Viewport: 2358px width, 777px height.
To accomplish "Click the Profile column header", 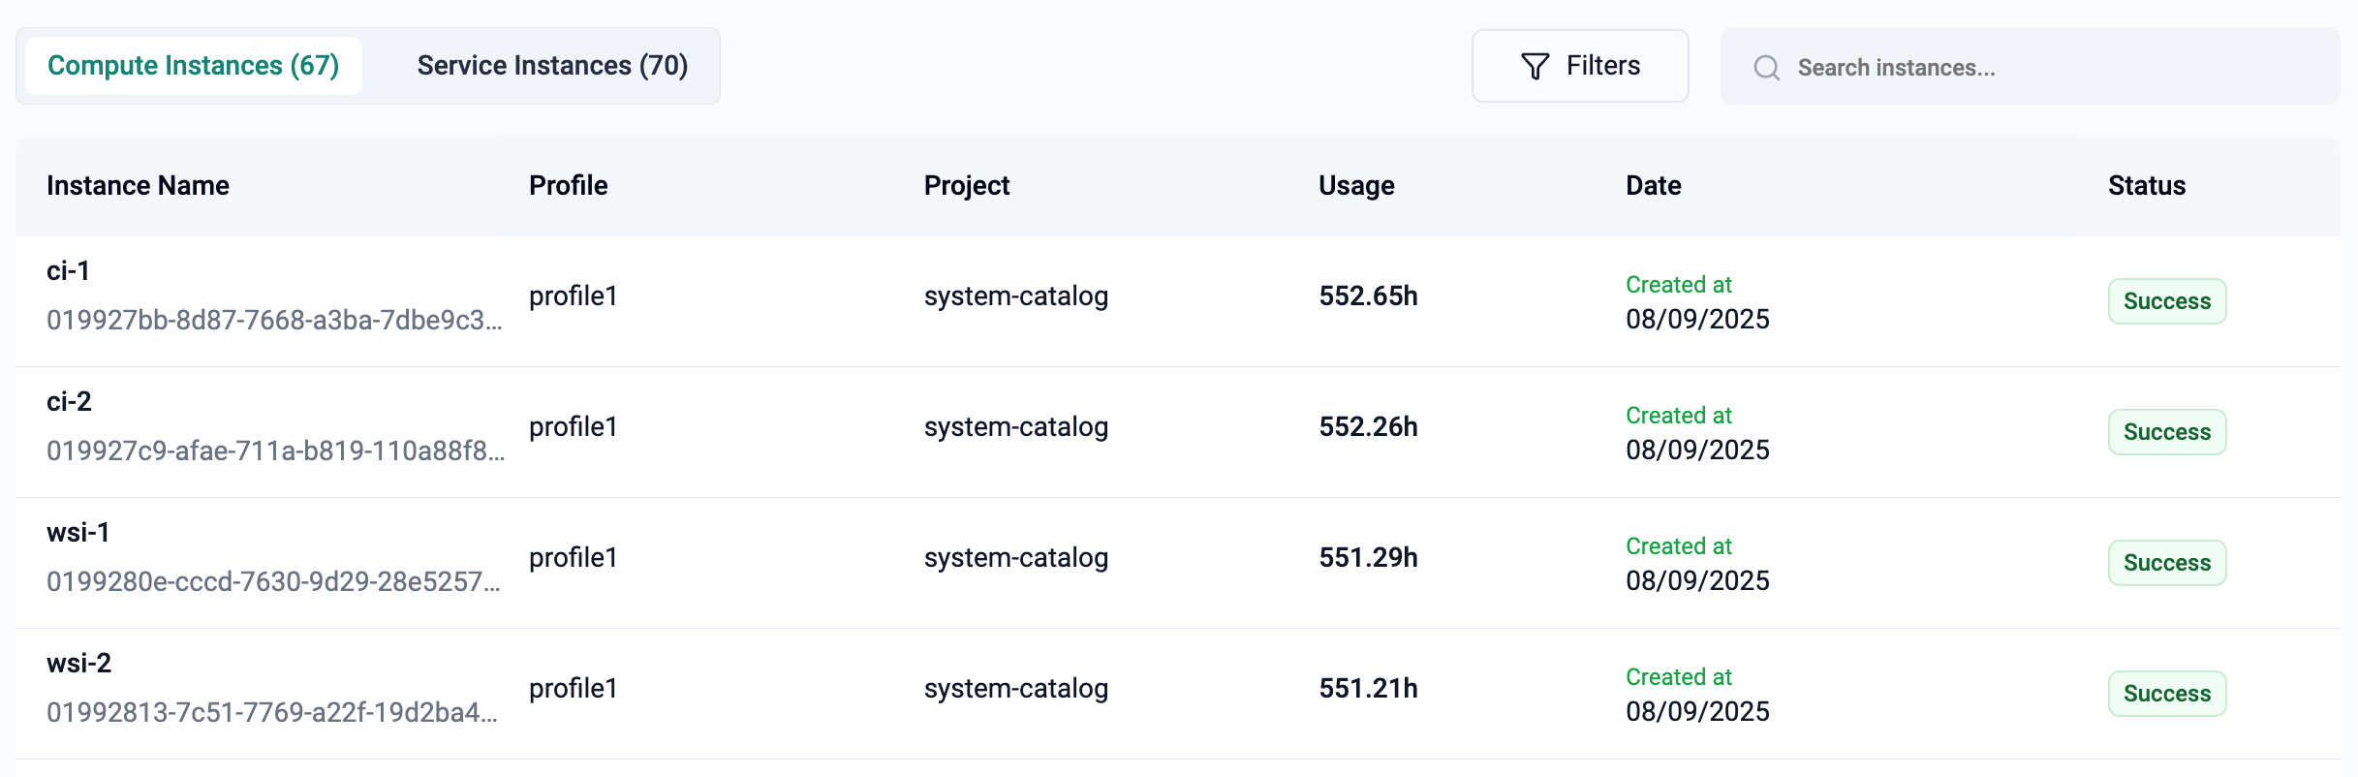I will point(568,186).
